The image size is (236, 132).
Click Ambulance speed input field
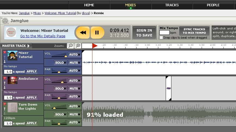click(8, 98)
